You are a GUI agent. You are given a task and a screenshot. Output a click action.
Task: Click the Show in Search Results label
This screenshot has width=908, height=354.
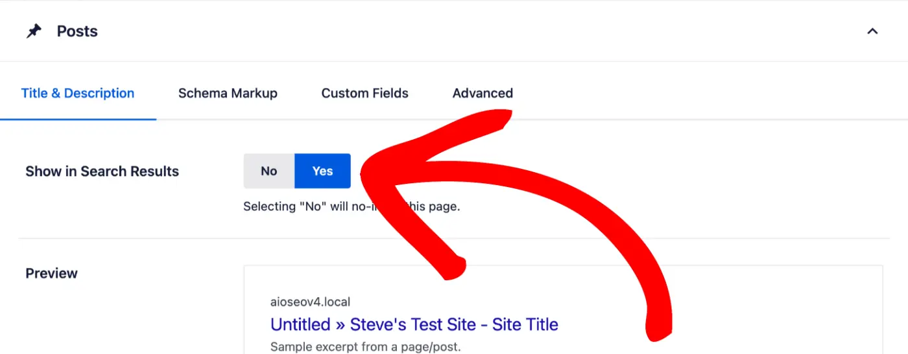tap(102, 171)
